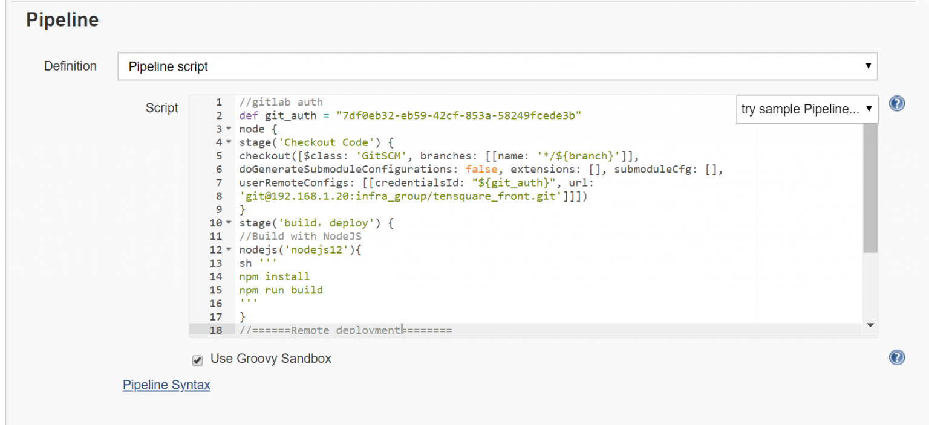The image size is (929, 425).
Task: Collapse the 'build, deploy' stage at line 10
Action: [x=227, y=222]
